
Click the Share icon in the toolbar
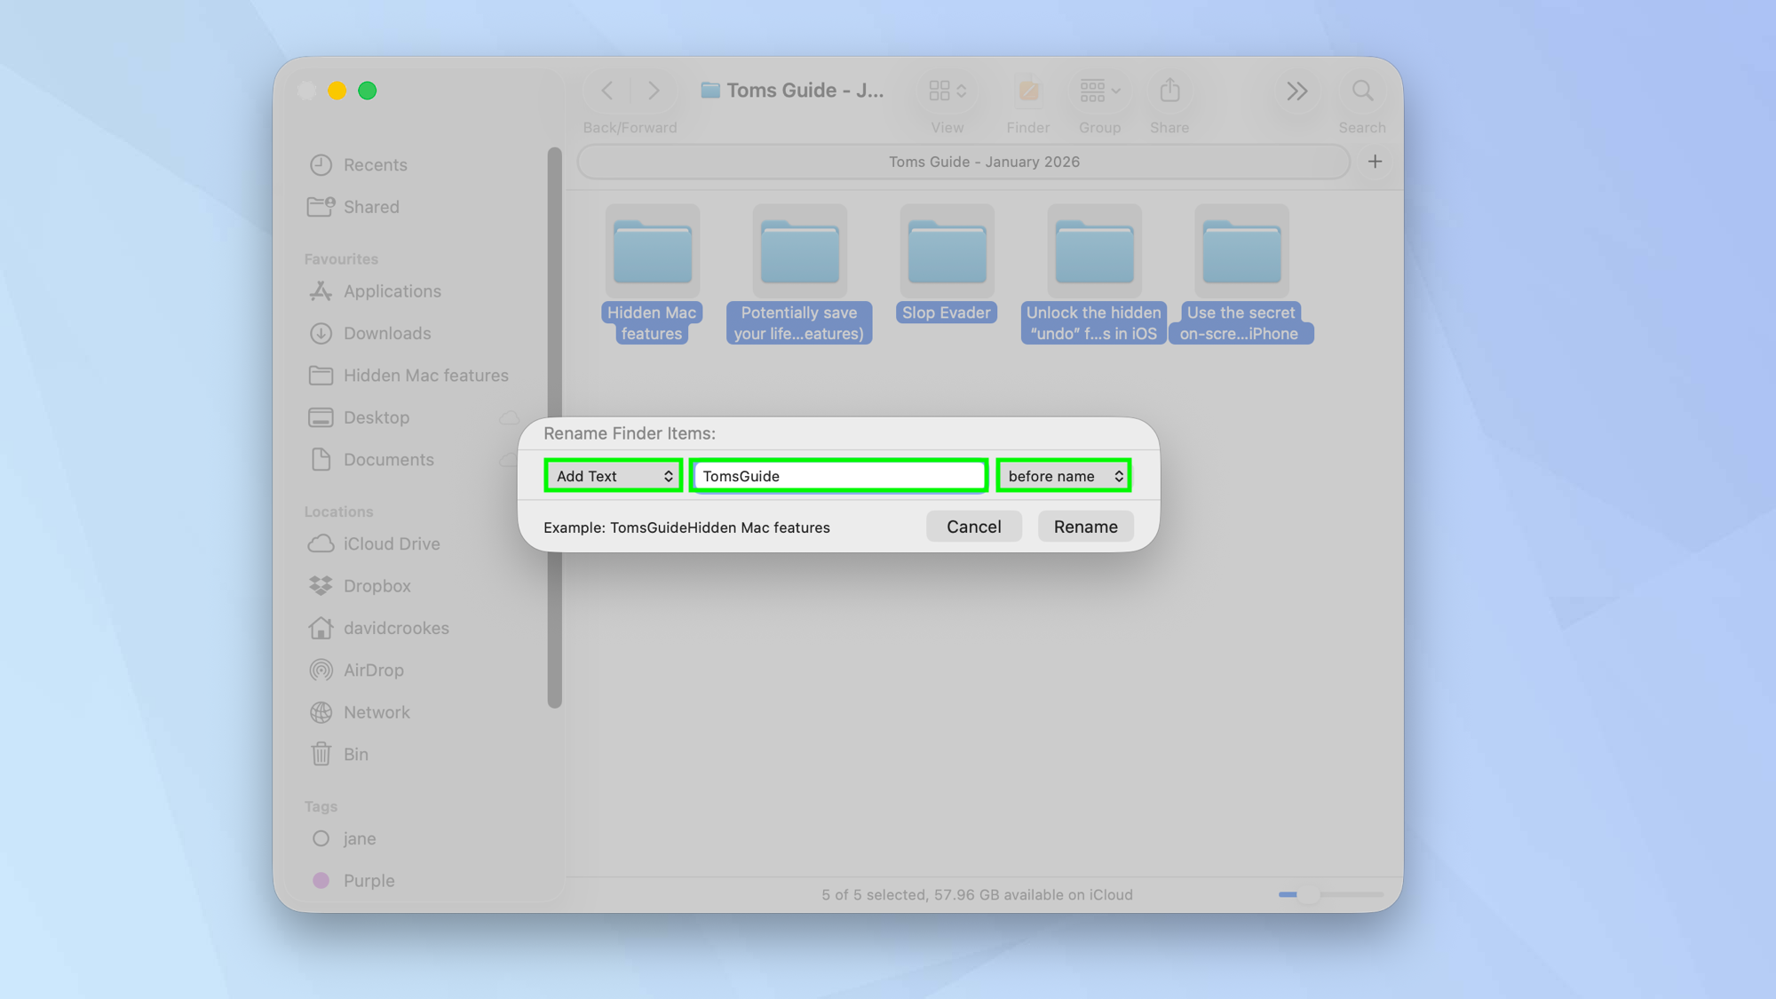tap(1169, 90)
